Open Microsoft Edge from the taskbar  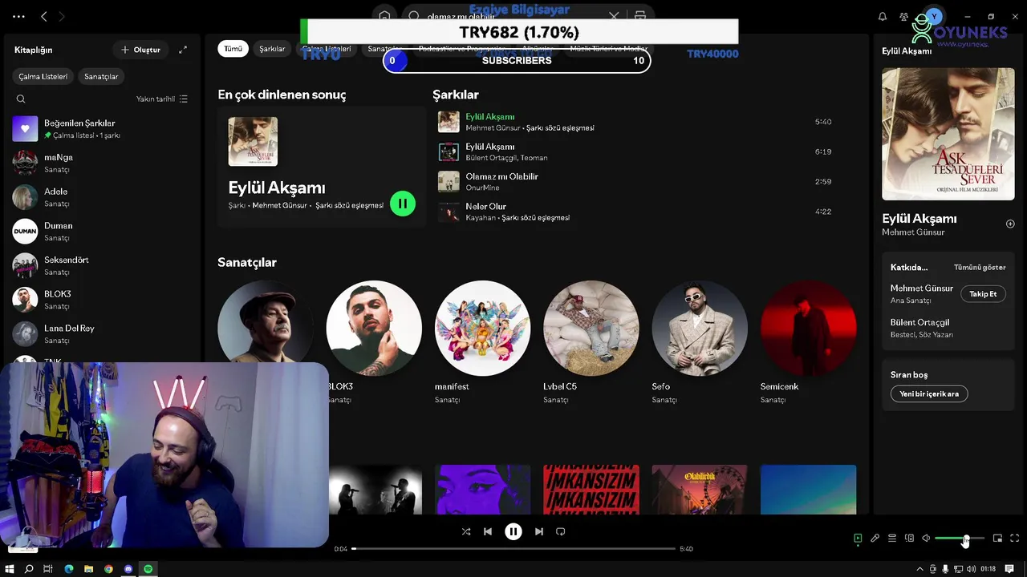[x=69, y=569]
